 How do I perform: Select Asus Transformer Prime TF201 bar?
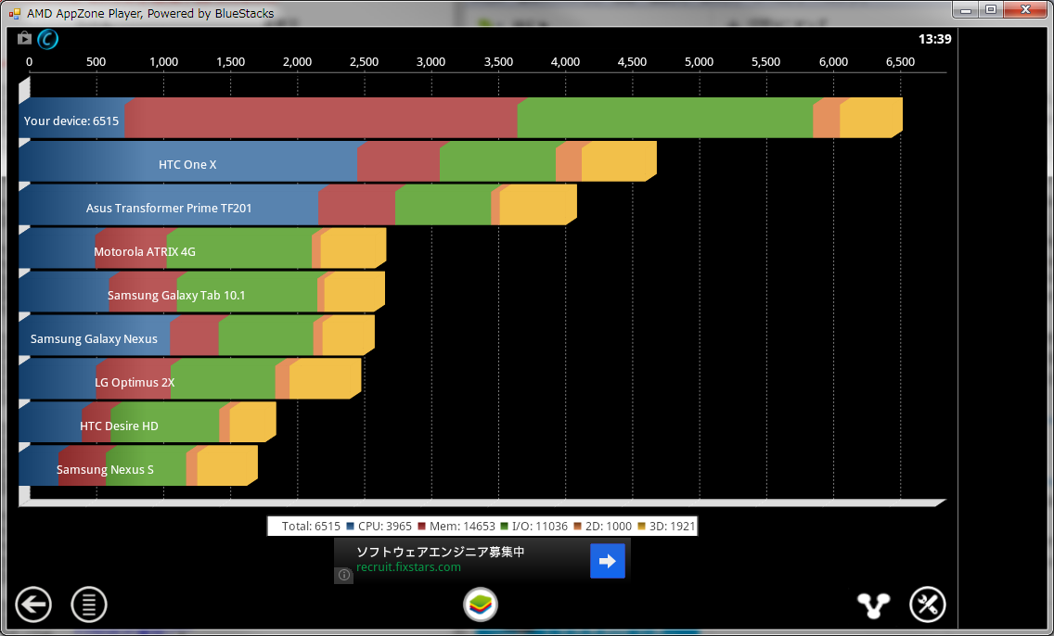click(298, 205)
